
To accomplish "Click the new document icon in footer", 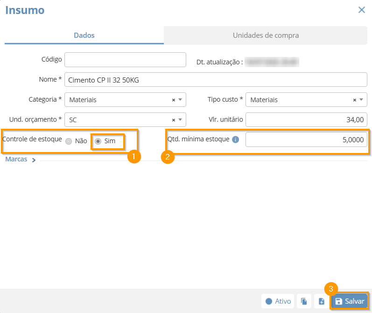I will tap(322, 301).
